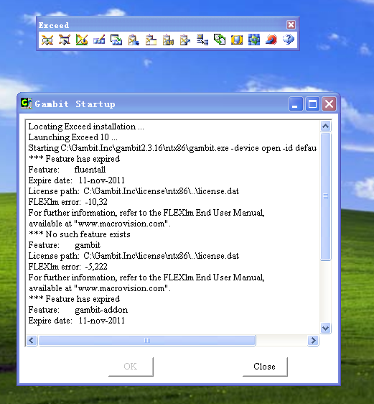Screen dimensions: 374x404
Task: Click the X icon with mouse pointer in Exceed toolbar
Action: (x=65, y=40)
